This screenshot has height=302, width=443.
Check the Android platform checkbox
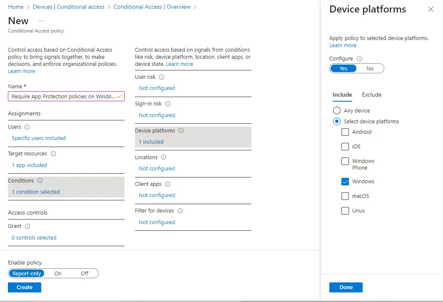pyautogui.click(x=345, y=132)
